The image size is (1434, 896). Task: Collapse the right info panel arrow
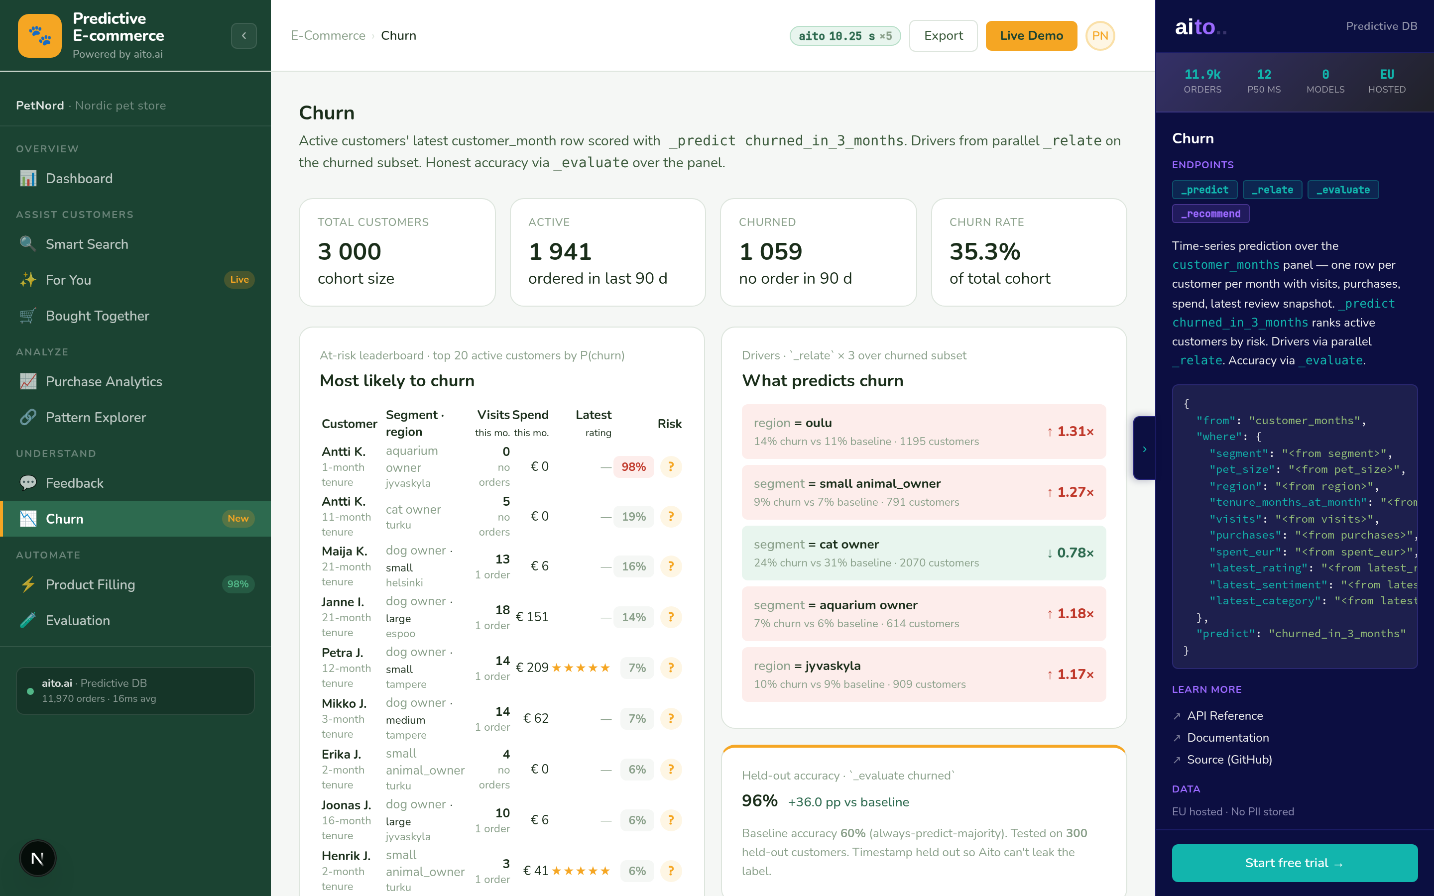pos(1144,448)
